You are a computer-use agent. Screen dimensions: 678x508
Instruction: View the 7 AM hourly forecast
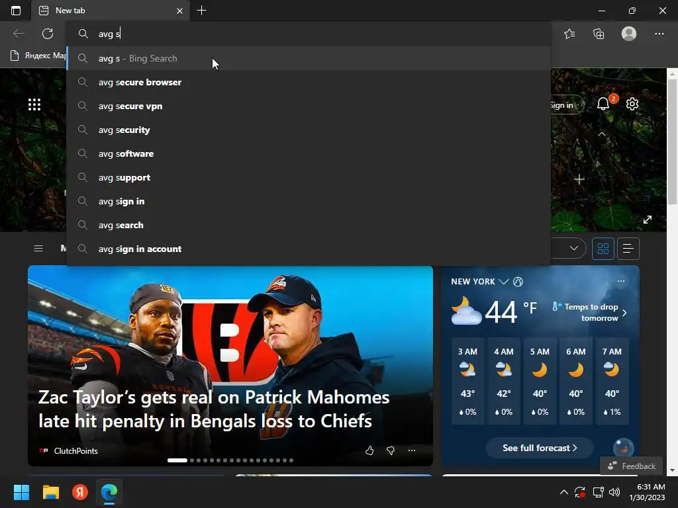(612, 381)
